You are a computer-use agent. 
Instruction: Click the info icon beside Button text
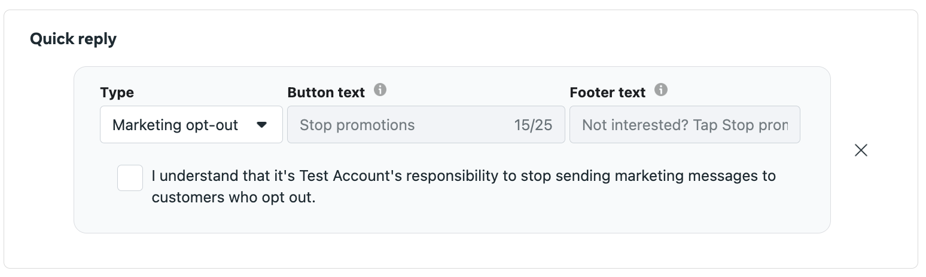[x=380, y=90]
